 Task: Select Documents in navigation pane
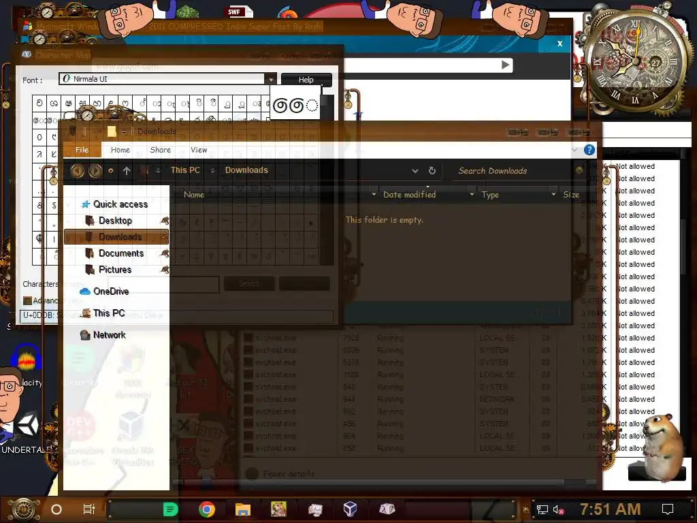point(121,253)
